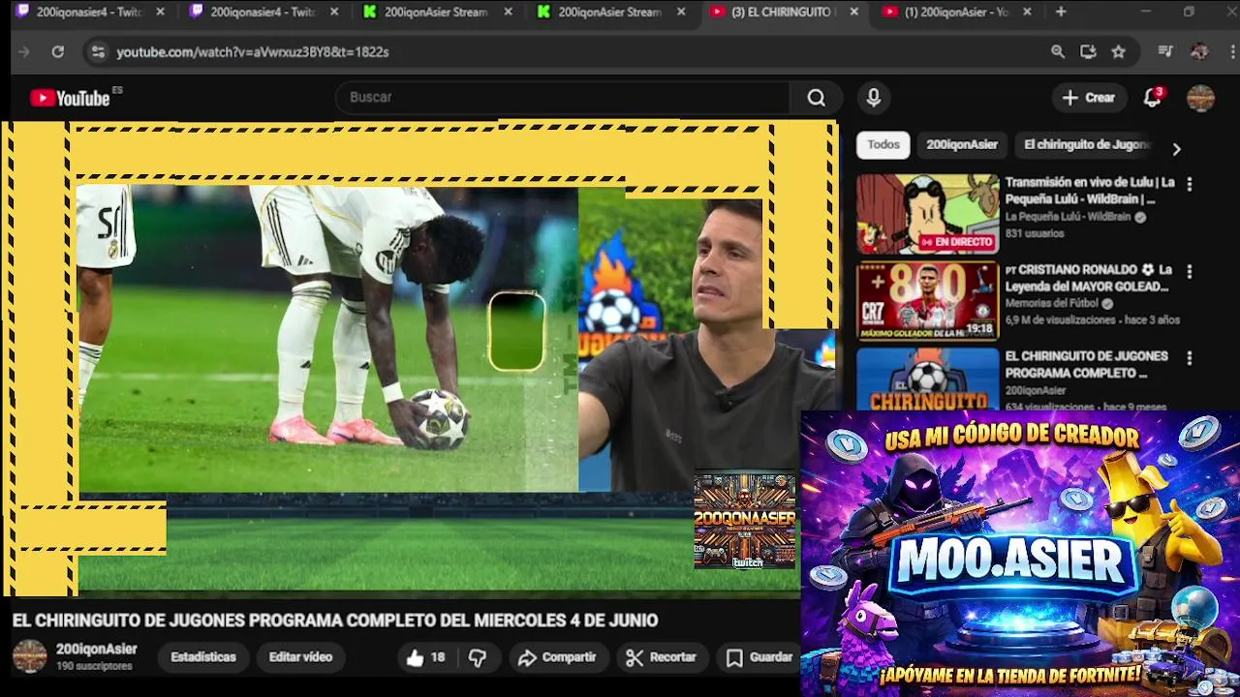The image size is (1240, 697).
Task: Click the browser zoom magnifier icon
Action: (1058, 52)
